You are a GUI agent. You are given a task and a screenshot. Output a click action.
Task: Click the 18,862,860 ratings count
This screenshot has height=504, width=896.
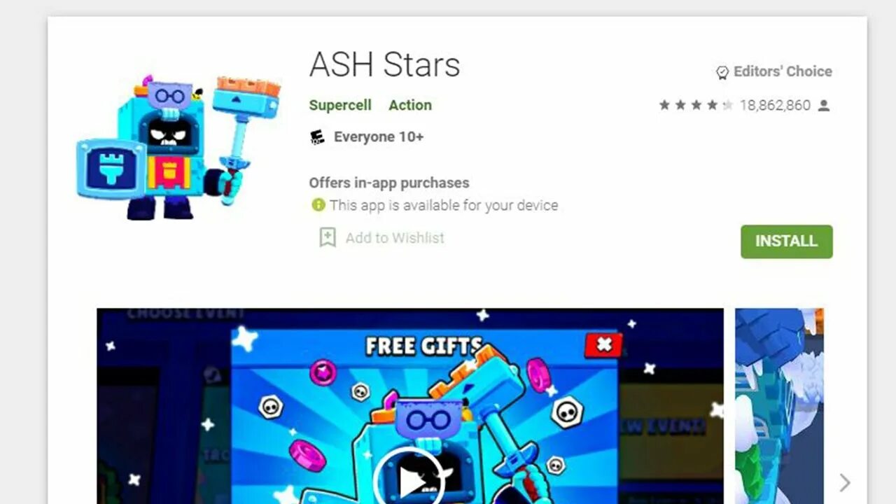(775, 106)
